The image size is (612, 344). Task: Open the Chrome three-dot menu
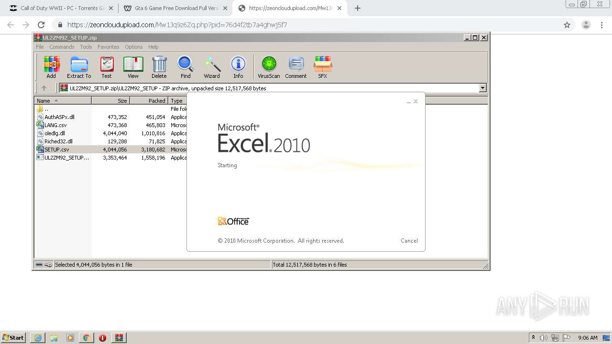(602, 25)
